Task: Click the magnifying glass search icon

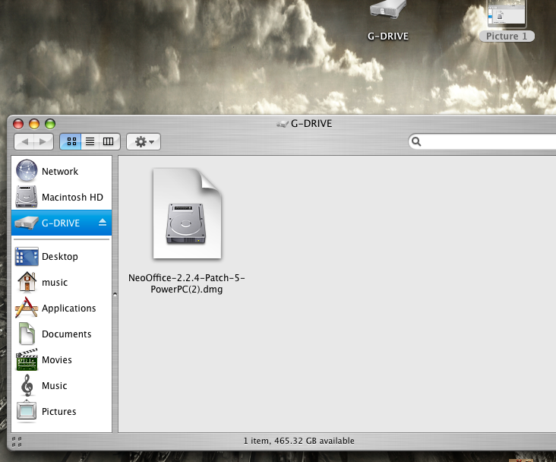Action: point(417,141)
